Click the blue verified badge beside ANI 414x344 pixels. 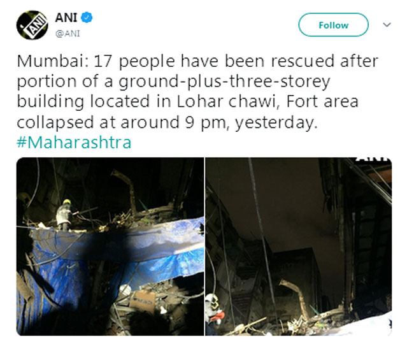tap(87, 18)
